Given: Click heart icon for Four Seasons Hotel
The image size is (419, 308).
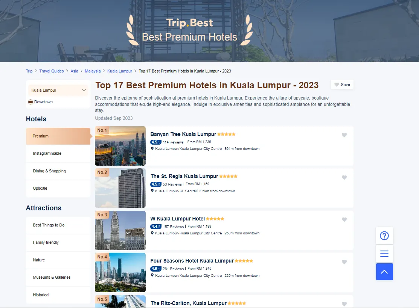Looking at the screenshot, I should tap(344, 262).
